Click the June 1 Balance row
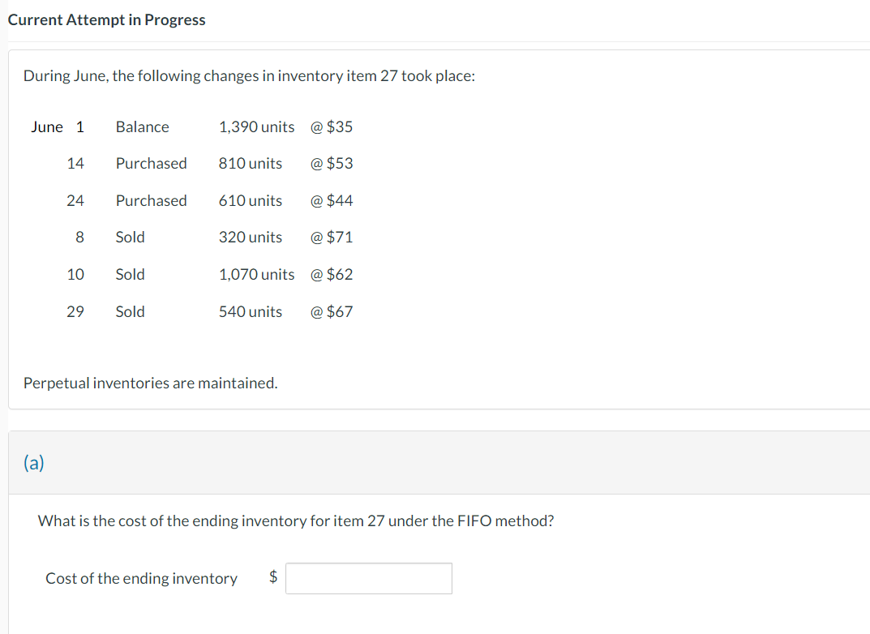 (x=143, y=126)
